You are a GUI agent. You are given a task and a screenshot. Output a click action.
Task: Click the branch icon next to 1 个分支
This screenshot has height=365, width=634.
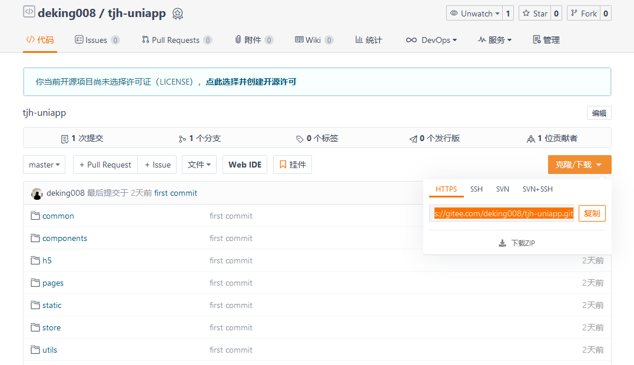(182, 139)
